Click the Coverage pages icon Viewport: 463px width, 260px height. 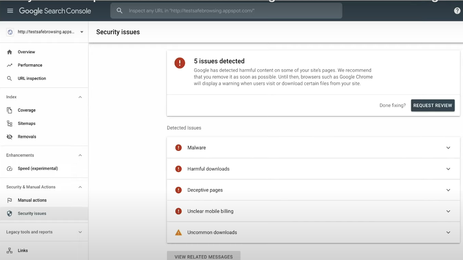(x=10, y=110)
